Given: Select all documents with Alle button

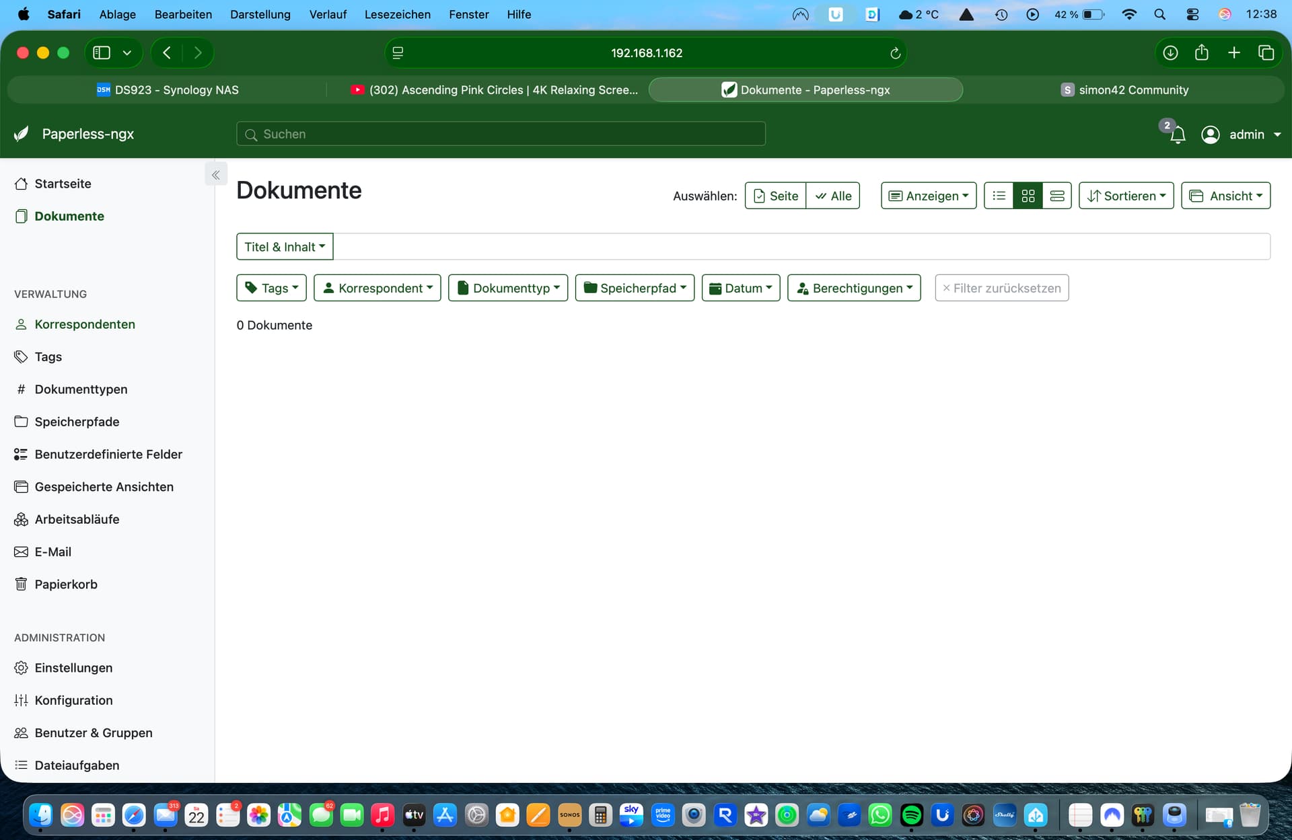Looking at the screenshot, I should tap(833, 196).
